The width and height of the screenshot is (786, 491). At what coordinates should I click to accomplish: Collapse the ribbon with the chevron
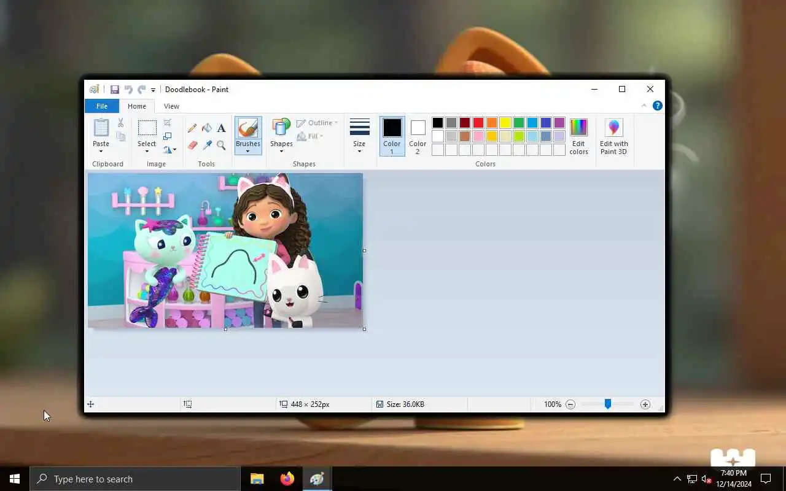644,106
